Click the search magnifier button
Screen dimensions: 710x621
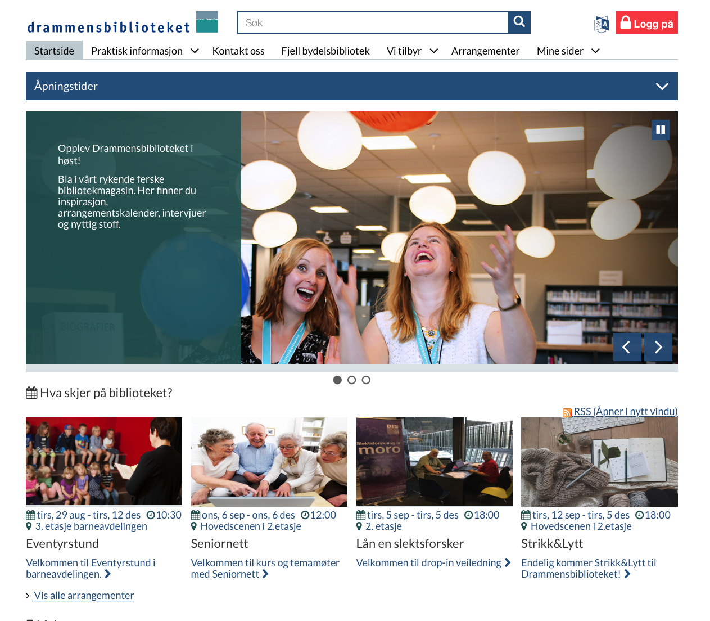[x=519, y=22]
